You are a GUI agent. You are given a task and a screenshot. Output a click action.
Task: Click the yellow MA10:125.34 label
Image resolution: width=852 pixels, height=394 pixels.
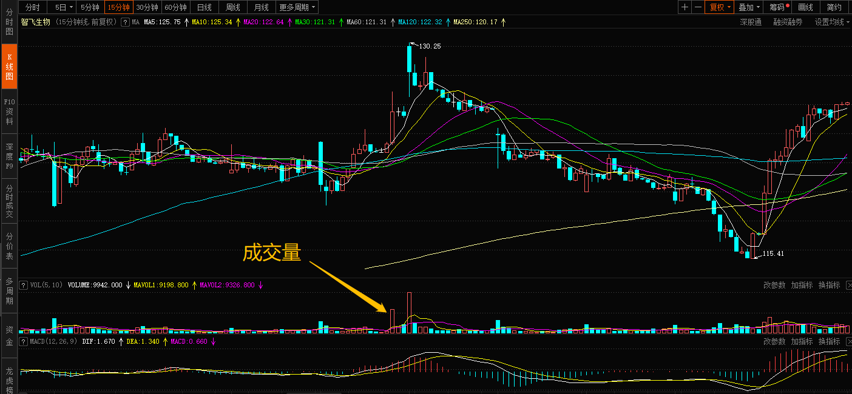click(212, 22)
